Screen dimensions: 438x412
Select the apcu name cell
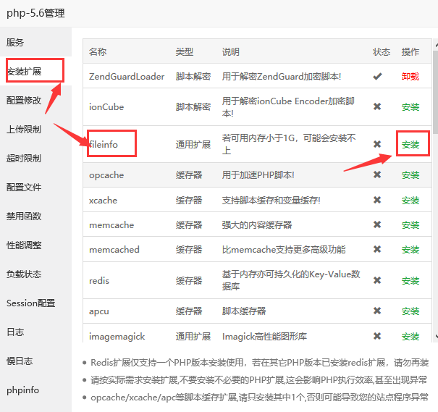pyautogui.click(x=99, y=311)
